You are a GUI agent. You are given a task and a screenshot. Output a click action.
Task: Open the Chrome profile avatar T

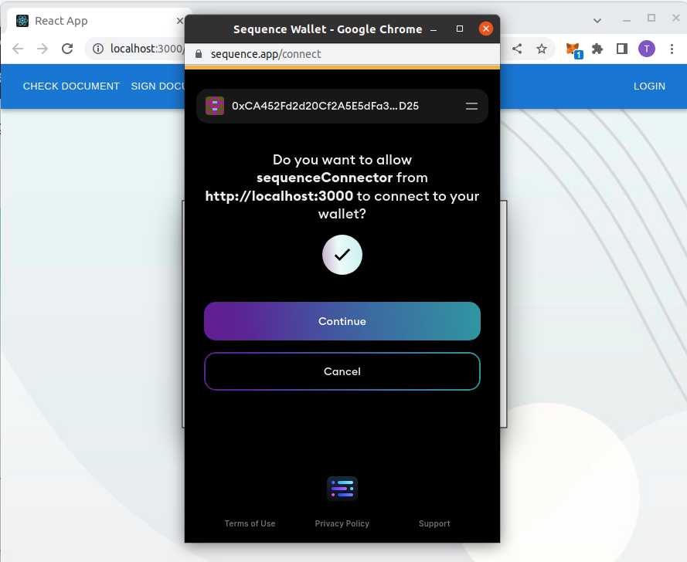[x=647, y=49]
